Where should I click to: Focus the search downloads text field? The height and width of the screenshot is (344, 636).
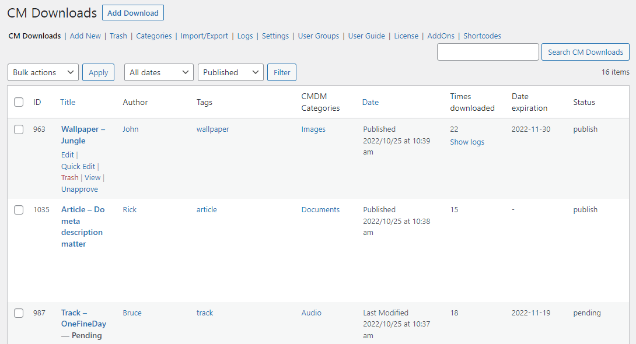click(x=488, y=52)
